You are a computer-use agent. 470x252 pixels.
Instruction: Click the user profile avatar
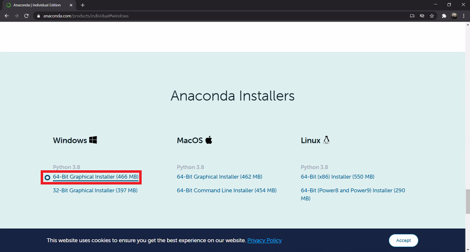pyautogui.click(x=454, y=16)
